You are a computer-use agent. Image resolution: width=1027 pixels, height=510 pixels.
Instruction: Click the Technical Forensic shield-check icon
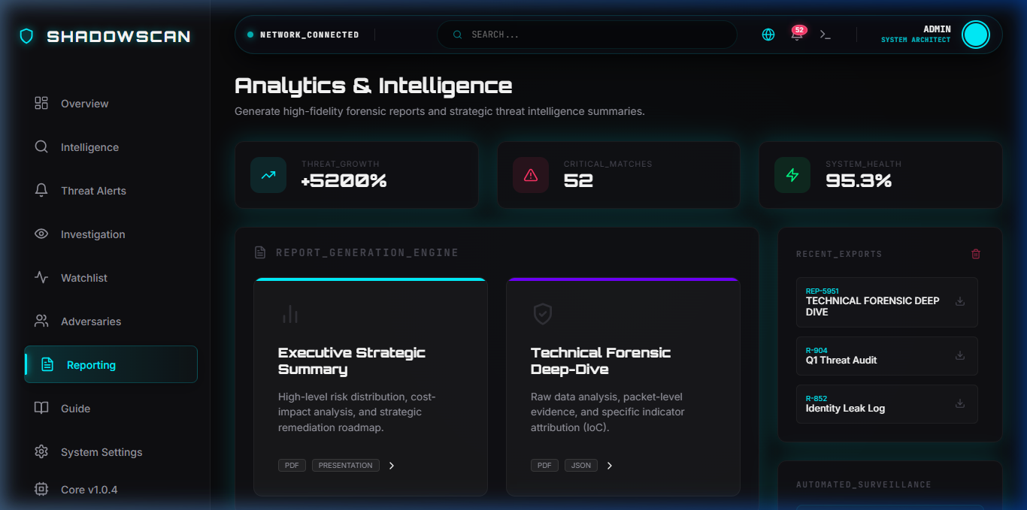tap(543, 314)
